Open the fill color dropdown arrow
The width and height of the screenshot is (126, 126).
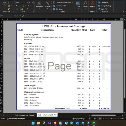[25, 9]
